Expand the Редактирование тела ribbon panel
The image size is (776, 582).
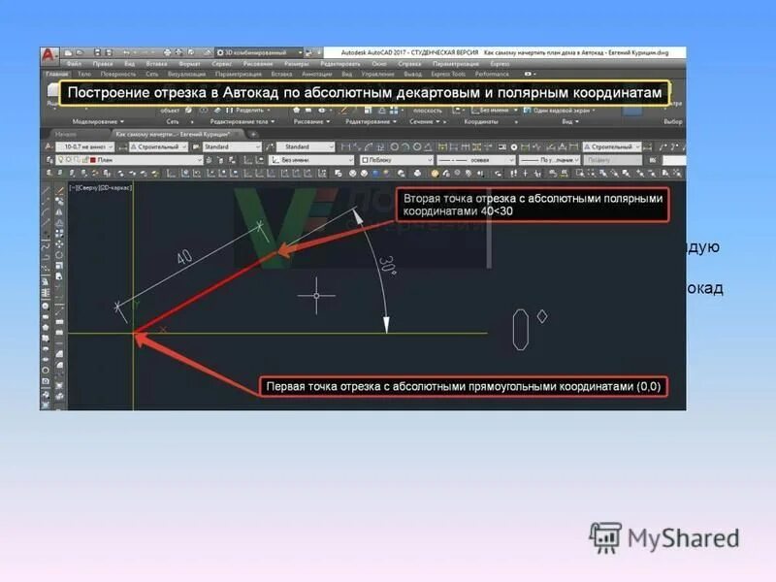click(242, 122)
